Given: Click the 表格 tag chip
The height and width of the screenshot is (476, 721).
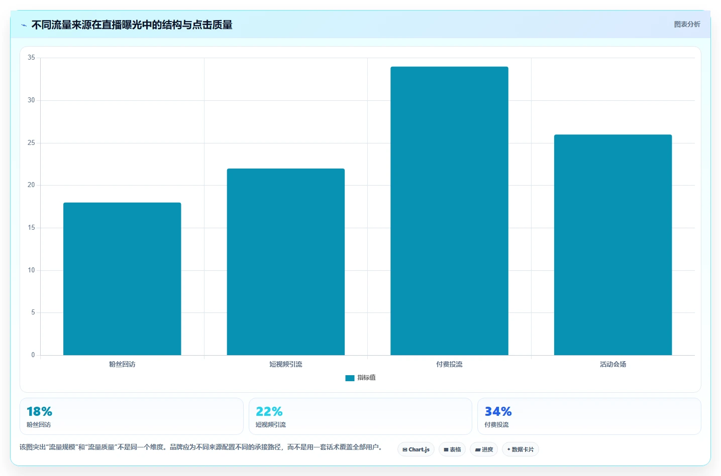Looking at the screenshot, I should [x=452, y=449].
